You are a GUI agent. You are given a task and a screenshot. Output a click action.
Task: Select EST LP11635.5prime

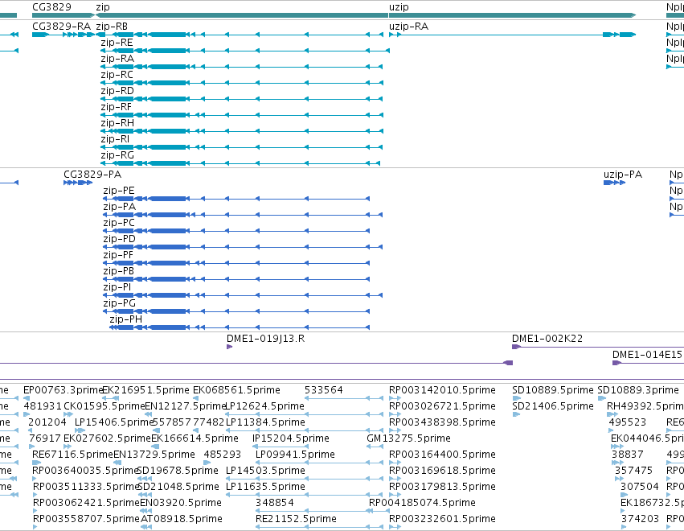pyautogui.click(x=266, y=487)
